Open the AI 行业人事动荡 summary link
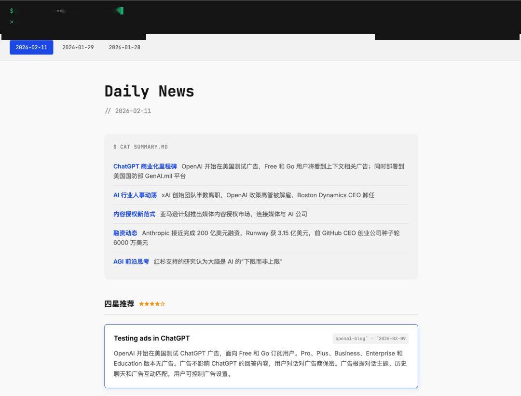This screenshot has width=521, height=396. (x=135, y=195)
